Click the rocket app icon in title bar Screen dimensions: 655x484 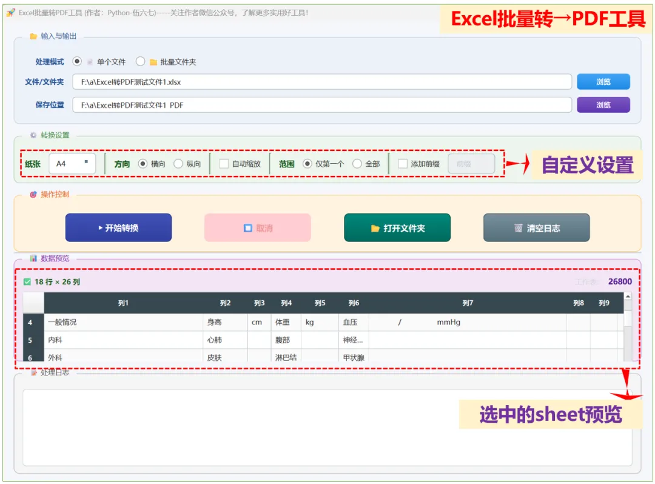[x=10, y=13]
